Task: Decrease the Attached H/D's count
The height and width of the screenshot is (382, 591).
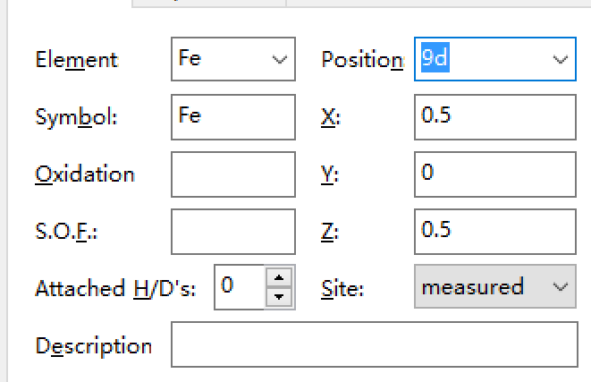Action: (280, 296)
